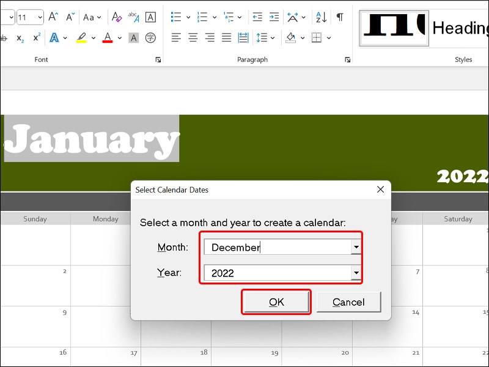Open Font dialog launcher
This screenshot has height=367, width=489.
click(x=158, y=59)
